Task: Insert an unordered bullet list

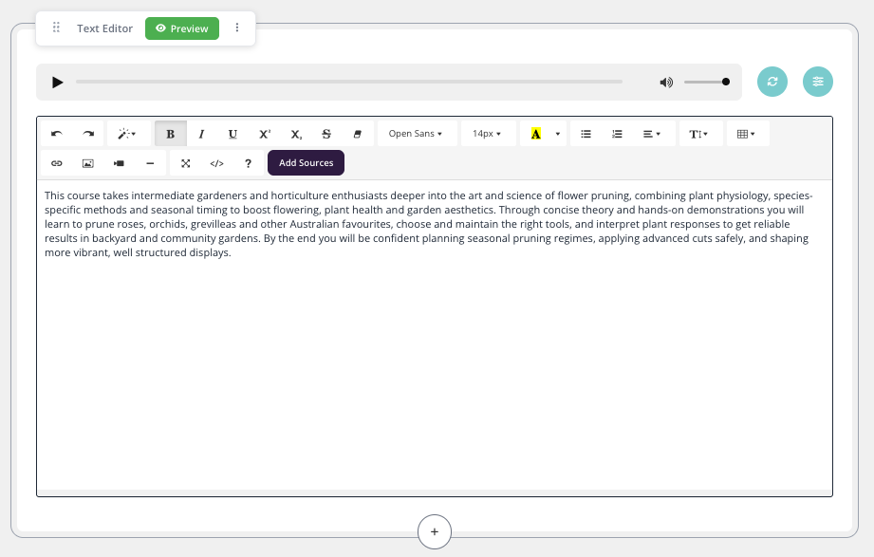Action: pos(586,134)
